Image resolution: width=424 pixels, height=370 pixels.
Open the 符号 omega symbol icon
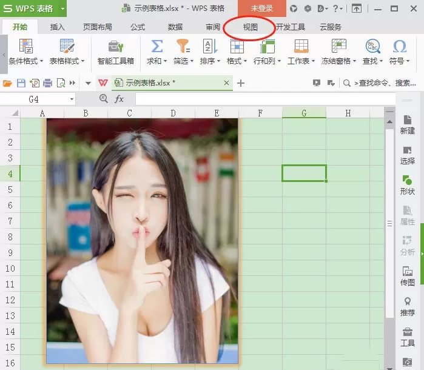399,46
